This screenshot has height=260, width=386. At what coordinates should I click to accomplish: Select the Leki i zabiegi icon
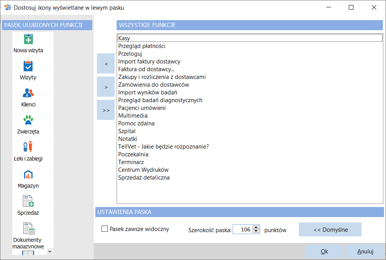tap(28, 147)
